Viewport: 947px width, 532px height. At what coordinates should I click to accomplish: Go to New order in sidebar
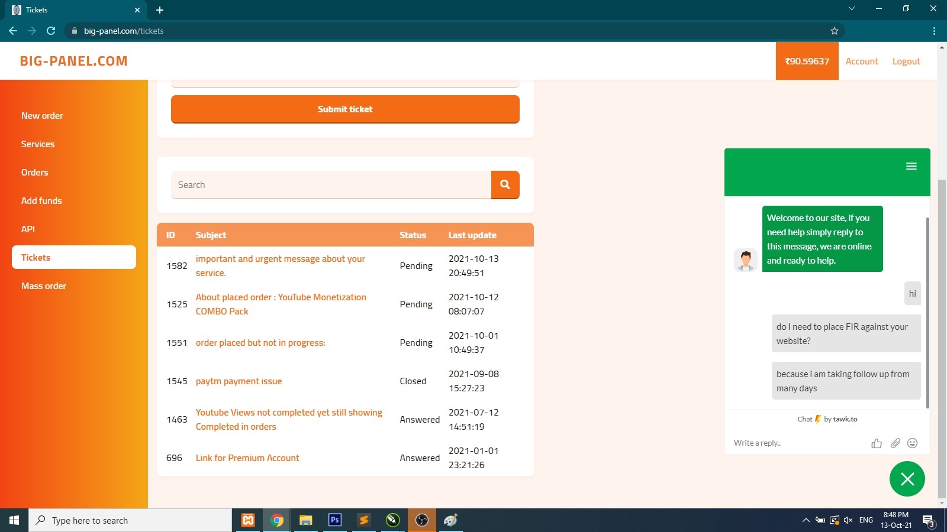[x=42, y=116]
